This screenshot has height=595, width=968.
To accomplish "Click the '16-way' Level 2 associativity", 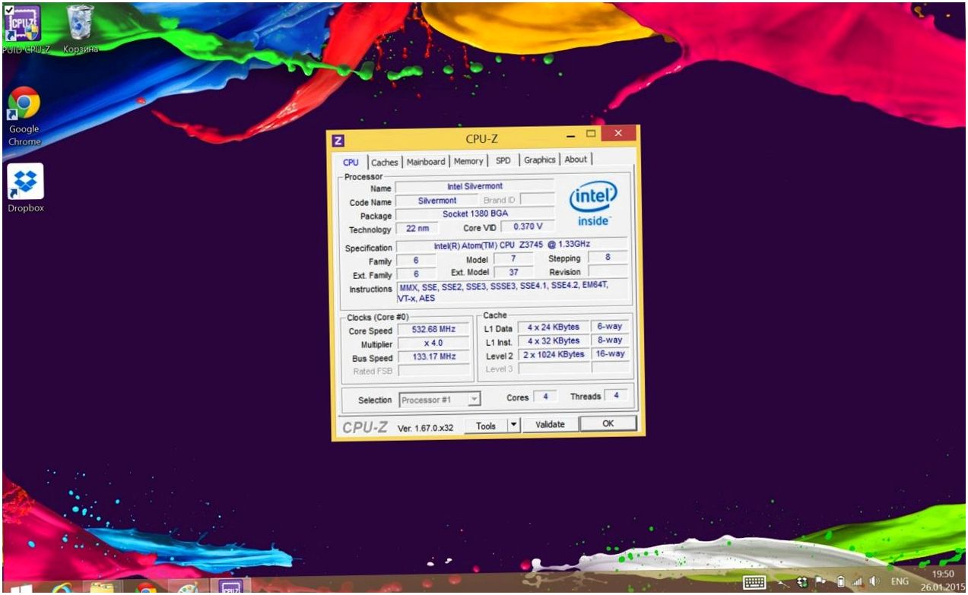I will (610, 354).
